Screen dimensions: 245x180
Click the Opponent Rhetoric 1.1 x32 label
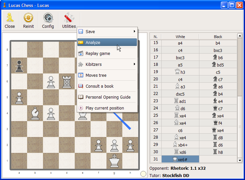[178, 168]
